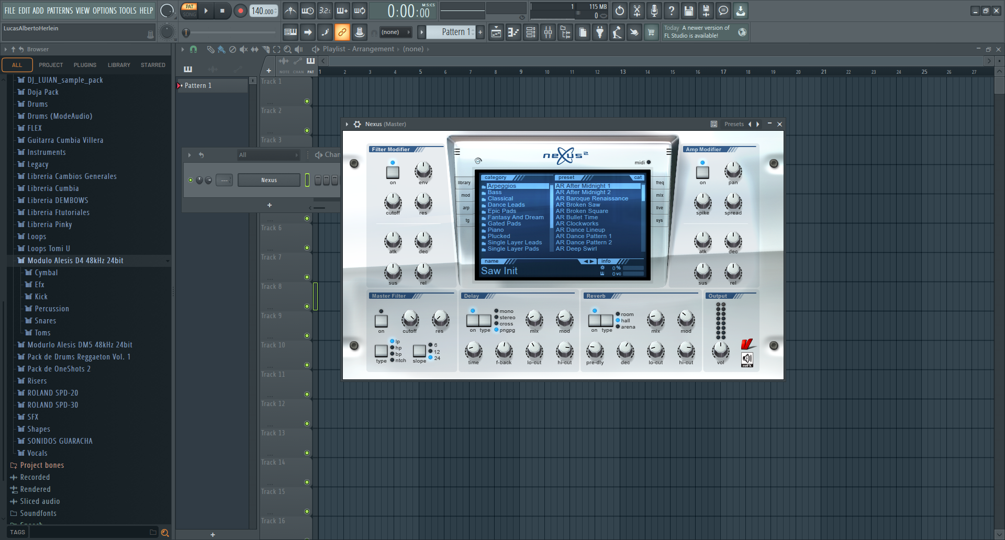Screen dimensions: 1005x540
Task: Click the audio editor scissors icon
Action: coord(636,10)
